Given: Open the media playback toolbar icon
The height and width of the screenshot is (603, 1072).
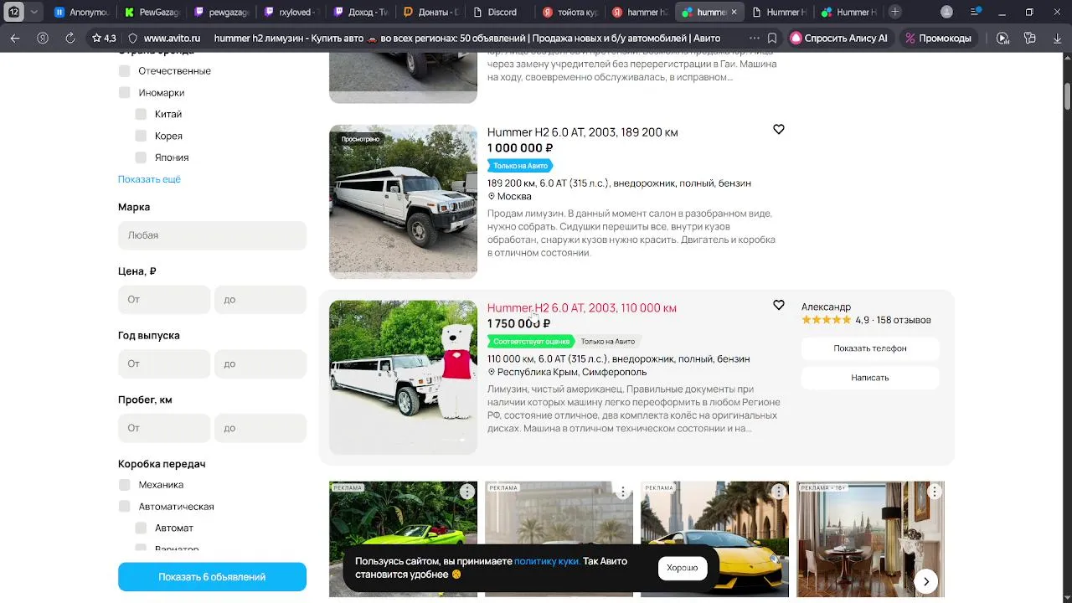Looking at the screenshot, I should (1003, 38).
